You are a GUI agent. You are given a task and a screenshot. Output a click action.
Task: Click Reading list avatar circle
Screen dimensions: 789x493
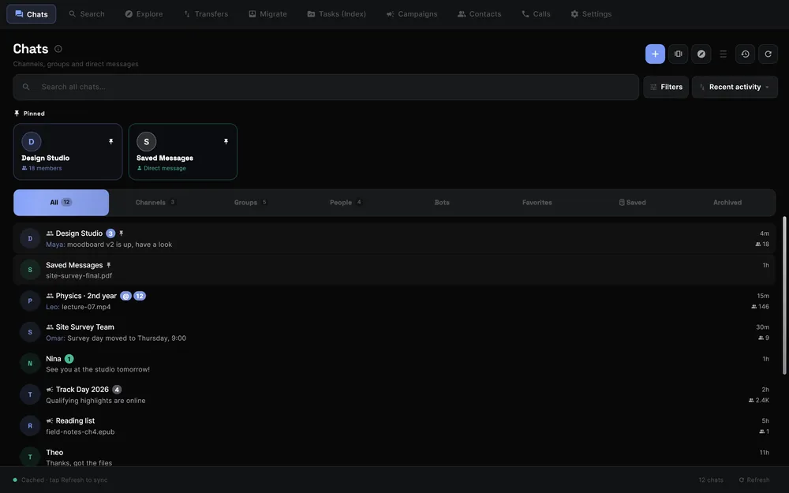coord(30,426)
